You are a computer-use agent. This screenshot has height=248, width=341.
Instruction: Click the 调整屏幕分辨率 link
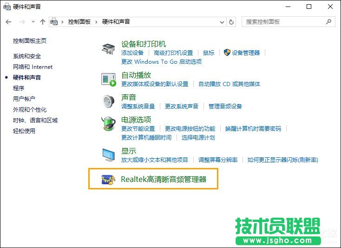218,160
